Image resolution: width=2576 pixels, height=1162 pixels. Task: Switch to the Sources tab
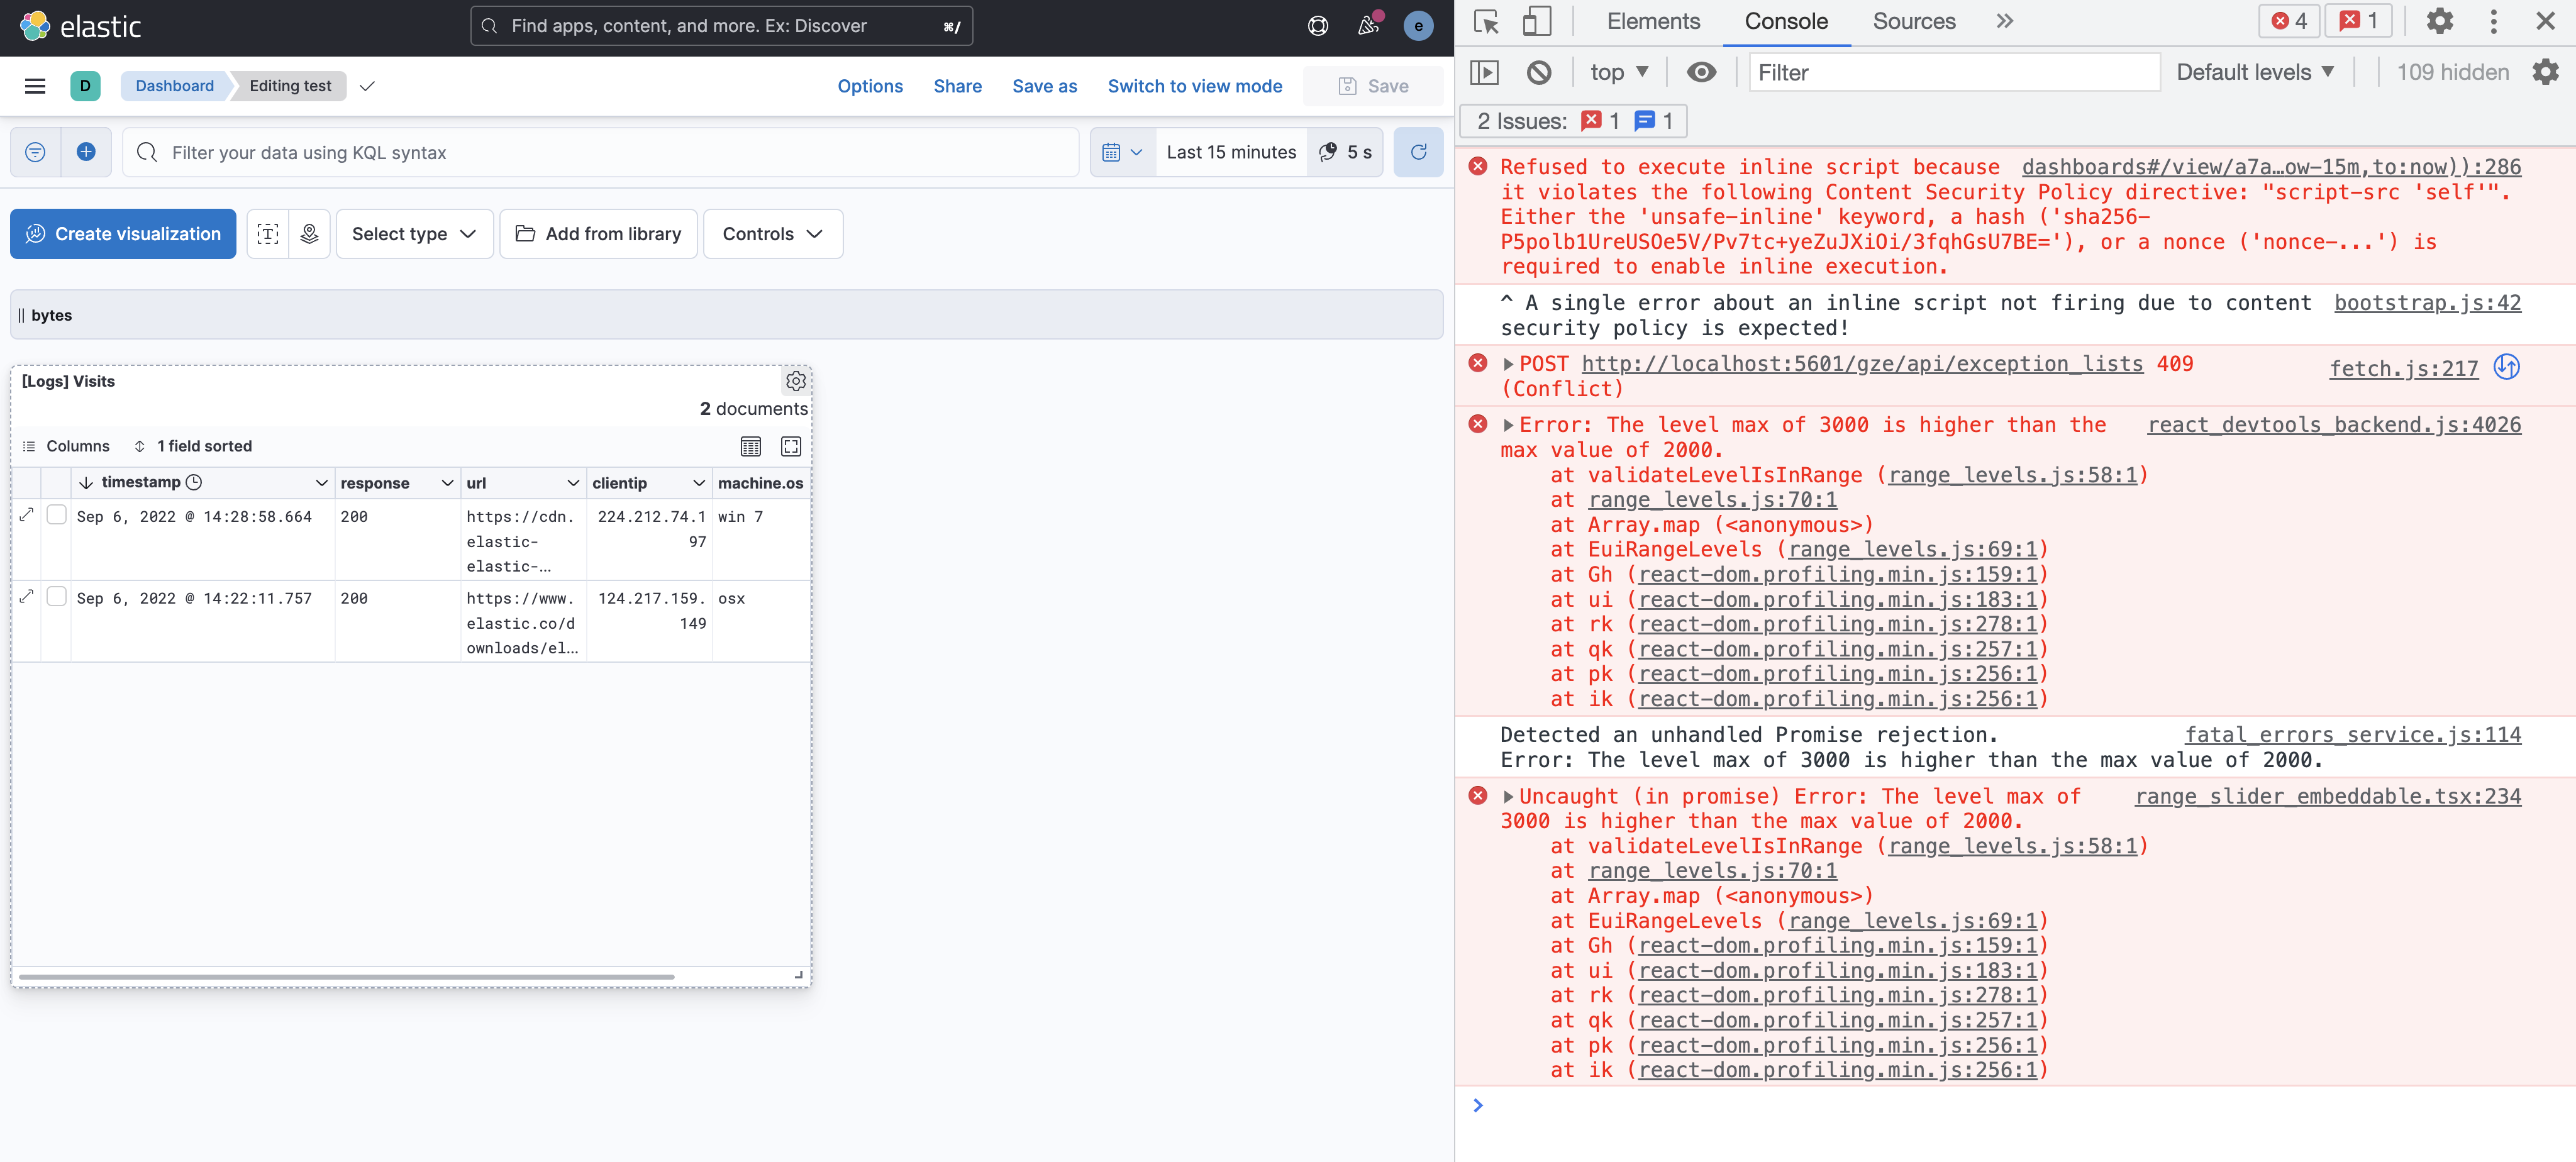pos(1913,21)
